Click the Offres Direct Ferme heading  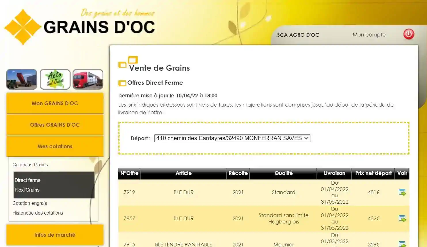[155, 83]
